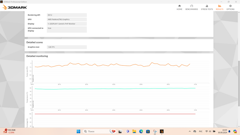Click the 3DMark logo

[15, 7]
